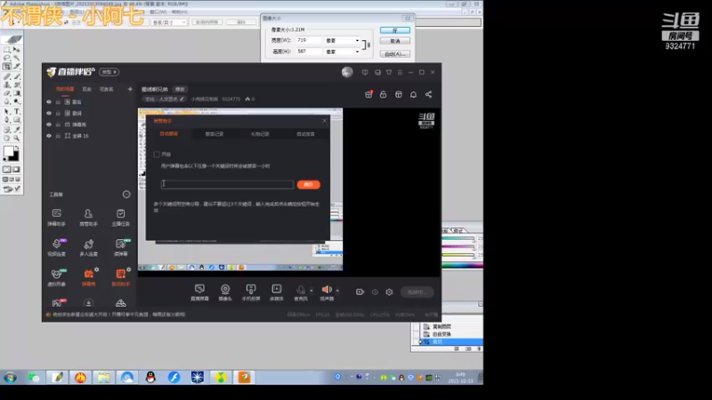
Task: Toggle the lock on the topmost source
Action: click(x=58, y=102)
